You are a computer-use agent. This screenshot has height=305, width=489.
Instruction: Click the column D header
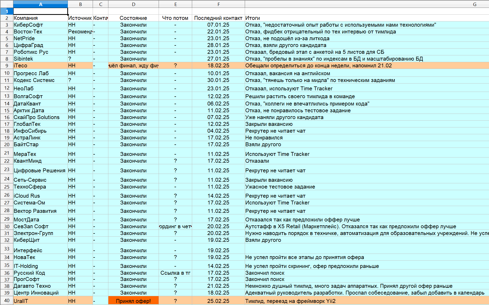pyautogui.click(x=133, y=4)
